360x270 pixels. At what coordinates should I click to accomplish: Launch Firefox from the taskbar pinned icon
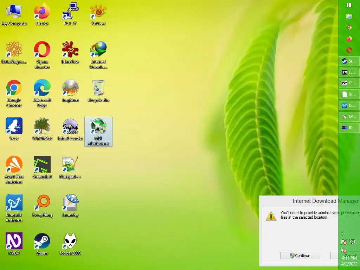349,39
